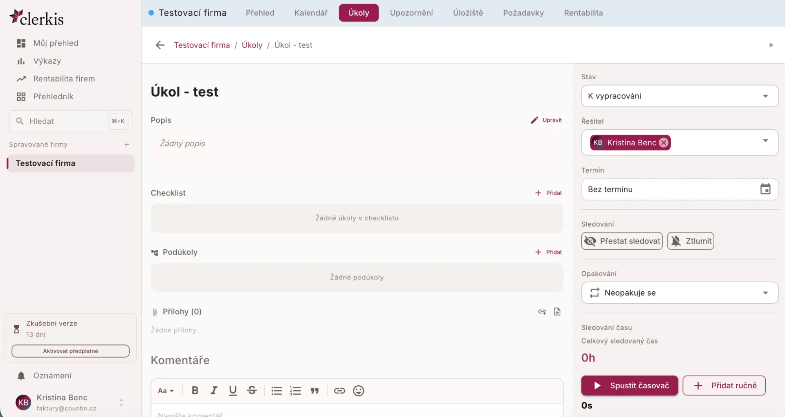
Task: Open the Úkoly breadcrumb link
Action: pos(252,45)
